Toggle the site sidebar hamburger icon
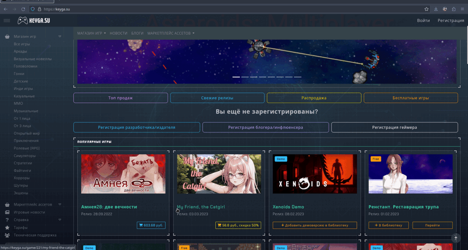The width and height of the screenshot is (468, 250). click(7, 21)
